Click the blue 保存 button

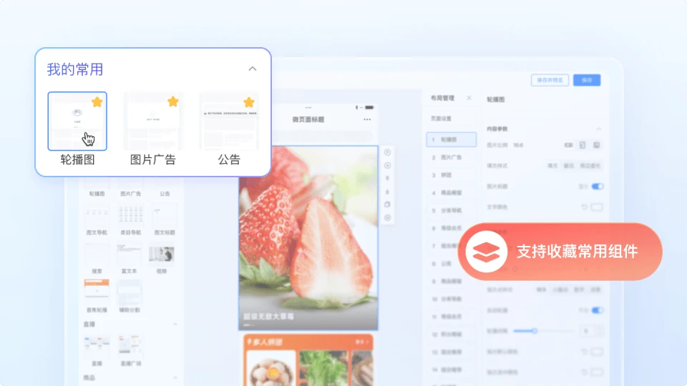point(587,80)
